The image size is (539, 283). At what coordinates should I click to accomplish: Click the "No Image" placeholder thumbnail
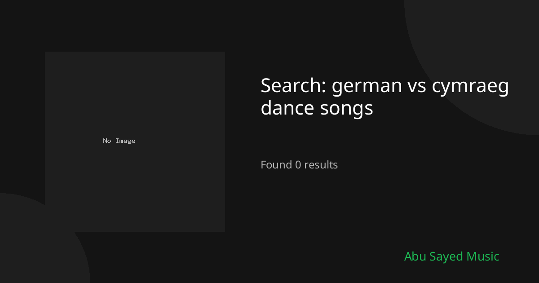tap(135, 141)
